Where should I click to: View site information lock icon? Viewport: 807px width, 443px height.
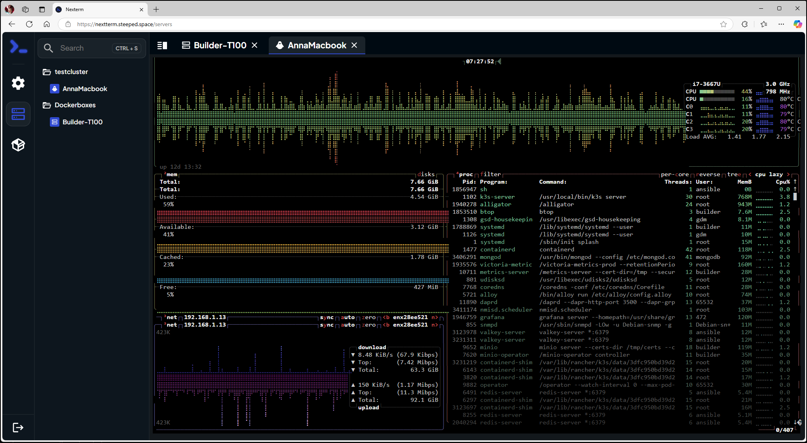pyautogui.click(x=68, y=24)
